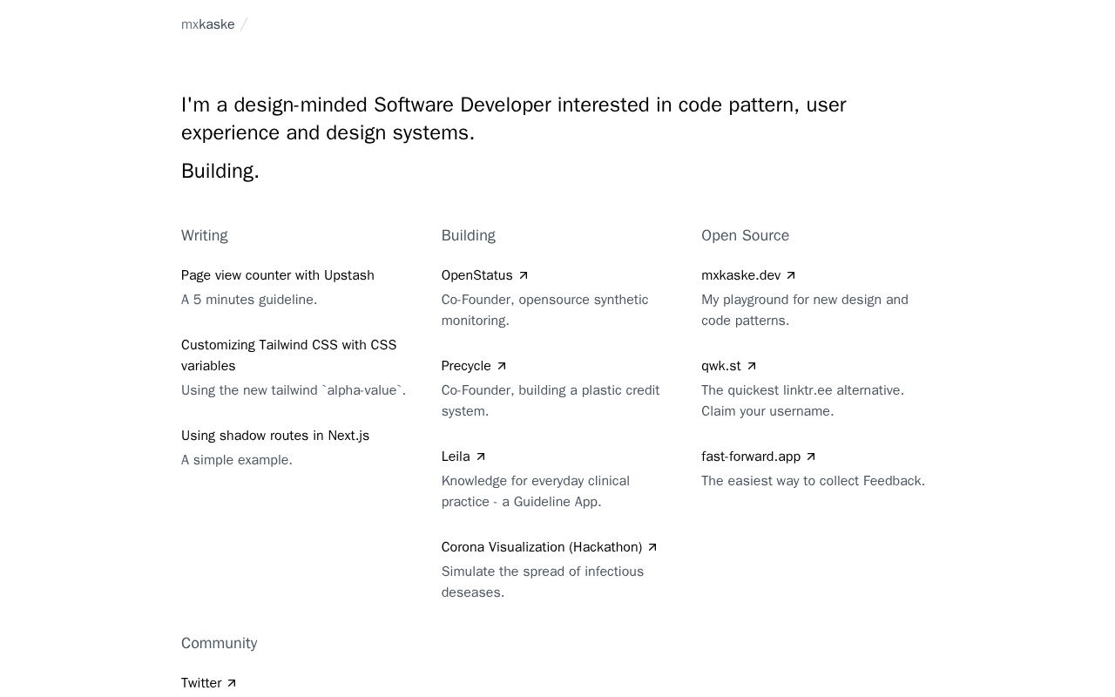Image resolution: width=1115 pixels, height=697 pixels.
Task: Open the fast-forward.app link
Action: tap(750, 457)
